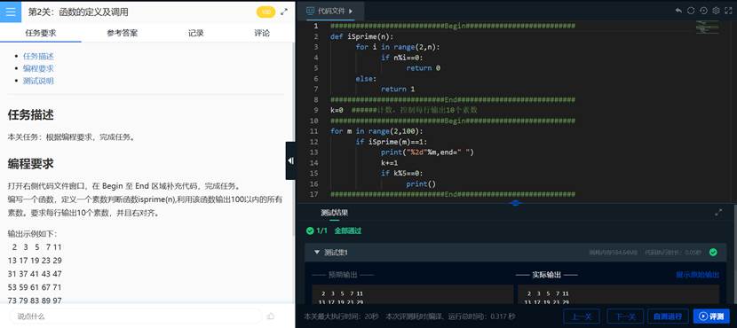The image size is (737, 328).
Task: Click the circular reset code icon
Action: pyautogui.click(x=691, y=11)
